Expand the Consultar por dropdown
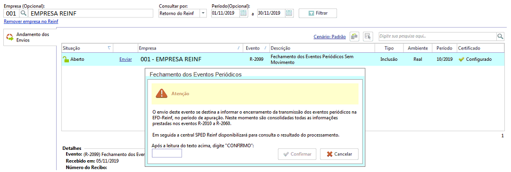This screenshot has width=511, height=172. (x=203, y=13)
